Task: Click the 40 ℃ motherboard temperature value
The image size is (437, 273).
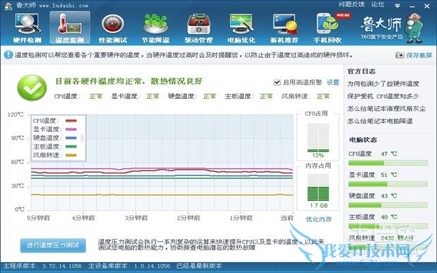Action: pos(389,217)
